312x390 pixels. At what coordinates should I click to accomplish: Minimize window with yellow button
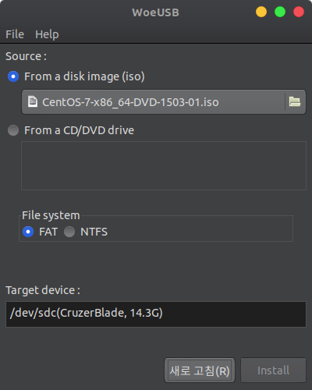pyautogui.click(x=261, y=12)
